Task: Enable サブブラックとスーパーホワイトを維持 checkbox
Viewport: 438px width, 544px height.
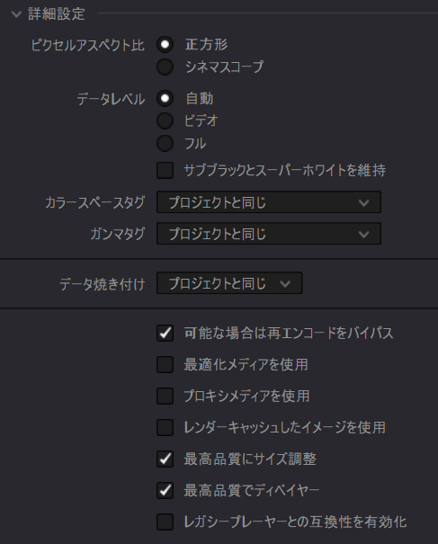Action: (165, 170)
